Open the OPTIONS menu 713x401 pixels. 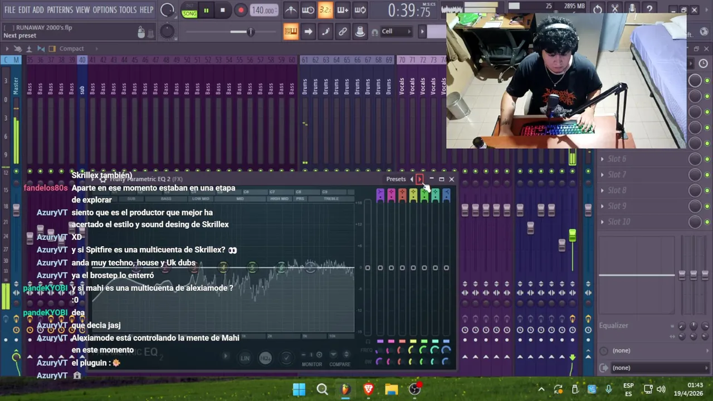coord(104,10)
